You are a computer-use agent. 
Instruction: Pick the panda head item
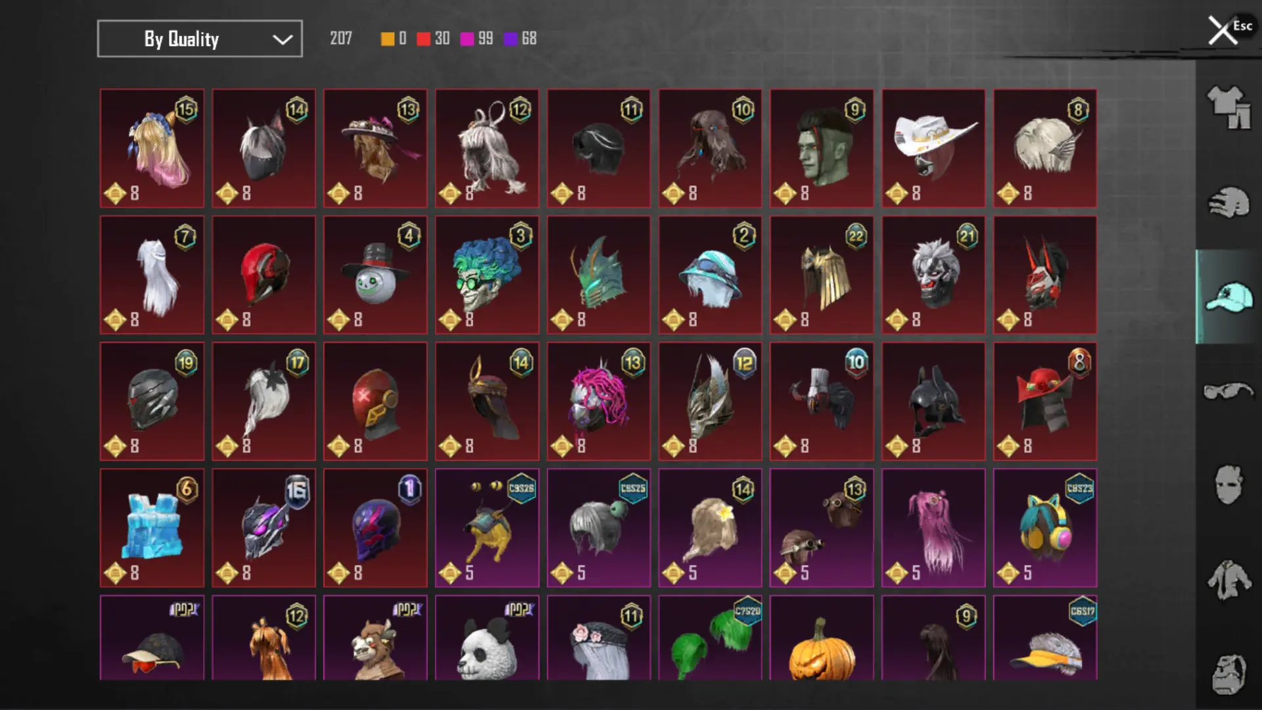point(487,638)
